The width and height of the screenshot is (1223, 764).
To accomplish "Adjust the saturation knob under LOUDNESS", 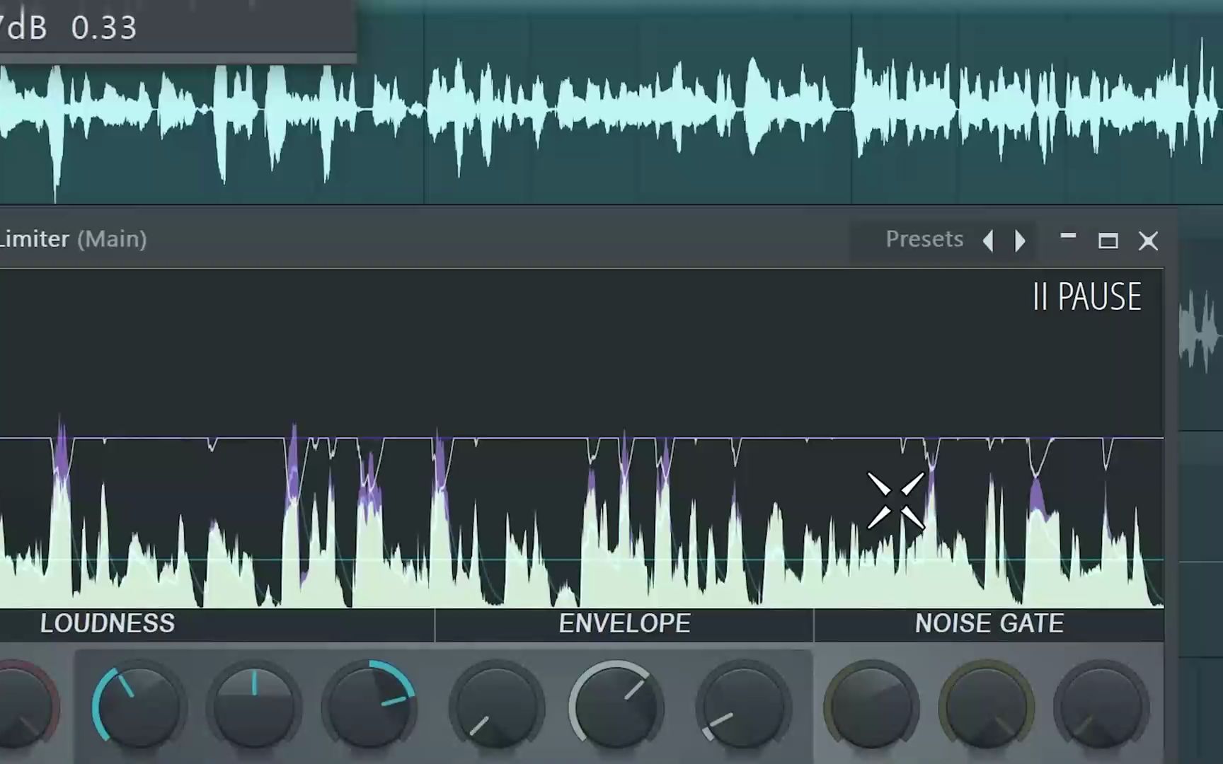I will pyautogui.click(x=256, y=704).
